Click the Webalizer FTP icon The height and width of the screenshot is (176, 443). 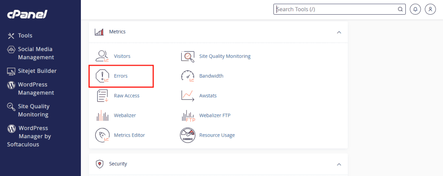(188, 116)
